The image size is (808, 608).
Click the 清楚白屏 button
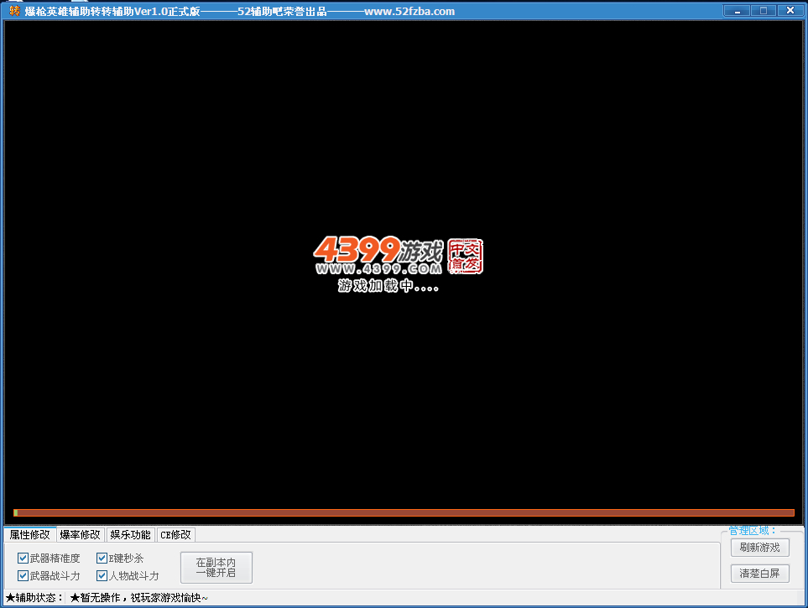point(760,574)
